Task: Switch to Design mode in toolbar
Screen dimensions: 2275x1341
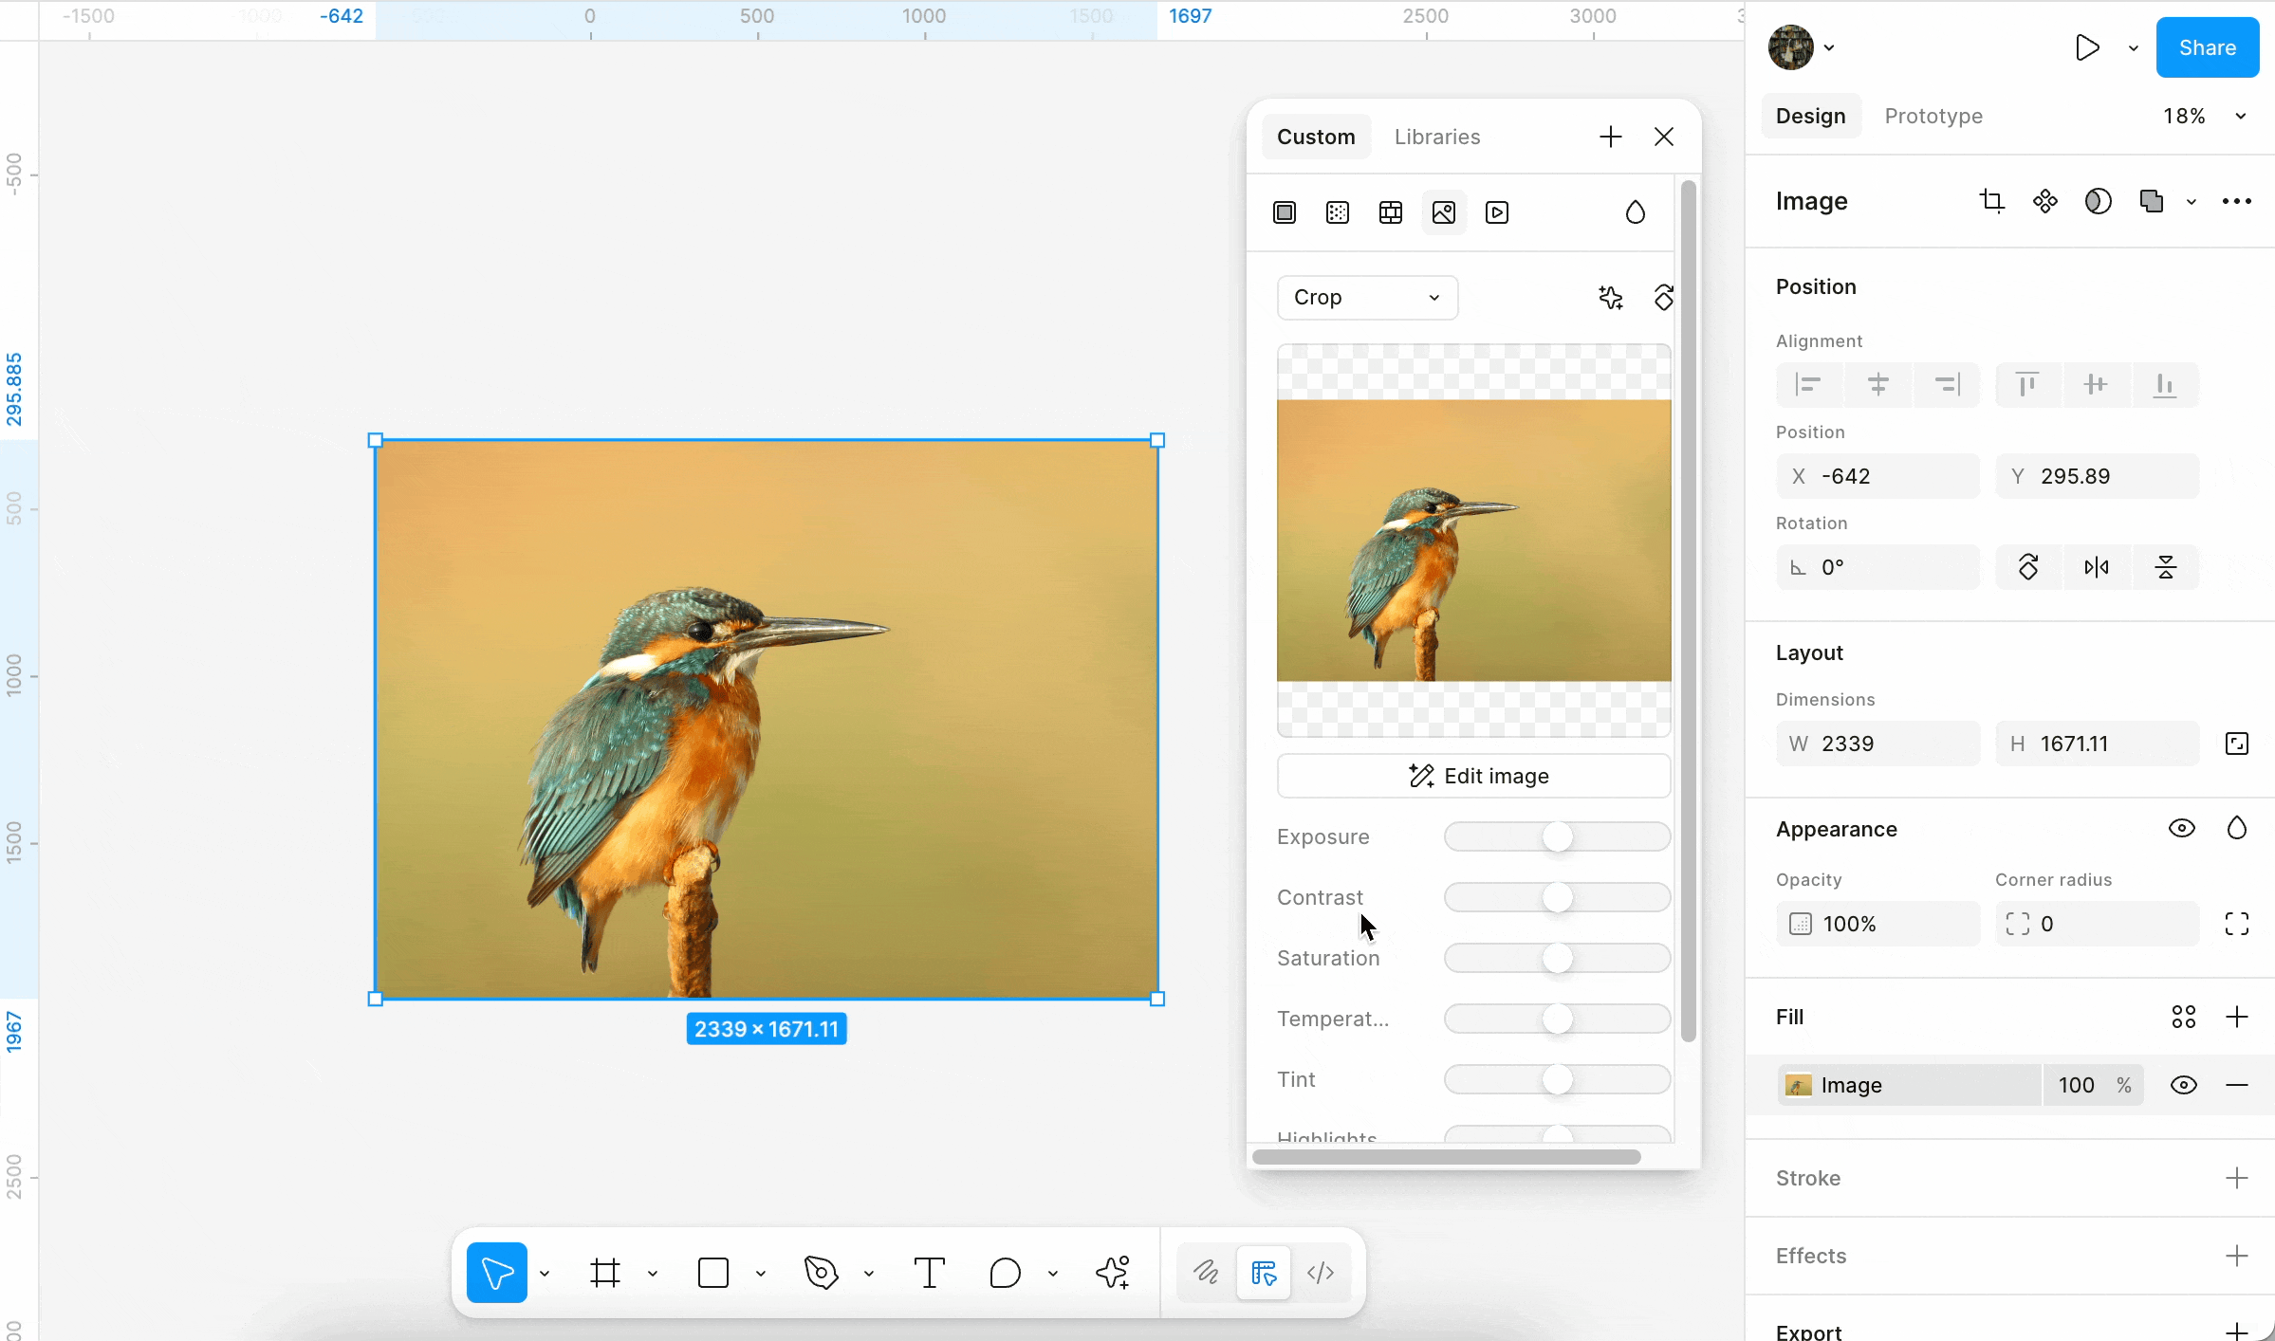Action: click(x=1264, y=1273)
